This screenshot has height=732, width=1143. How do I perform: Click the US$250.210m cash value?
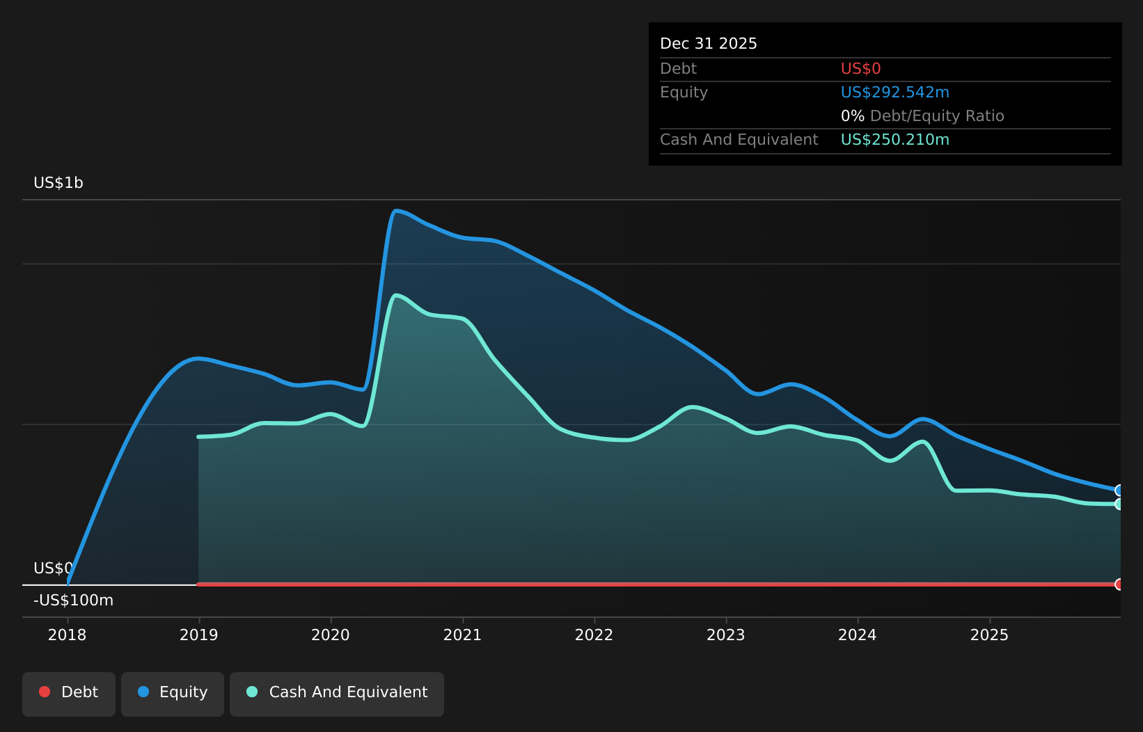(895, 140)
